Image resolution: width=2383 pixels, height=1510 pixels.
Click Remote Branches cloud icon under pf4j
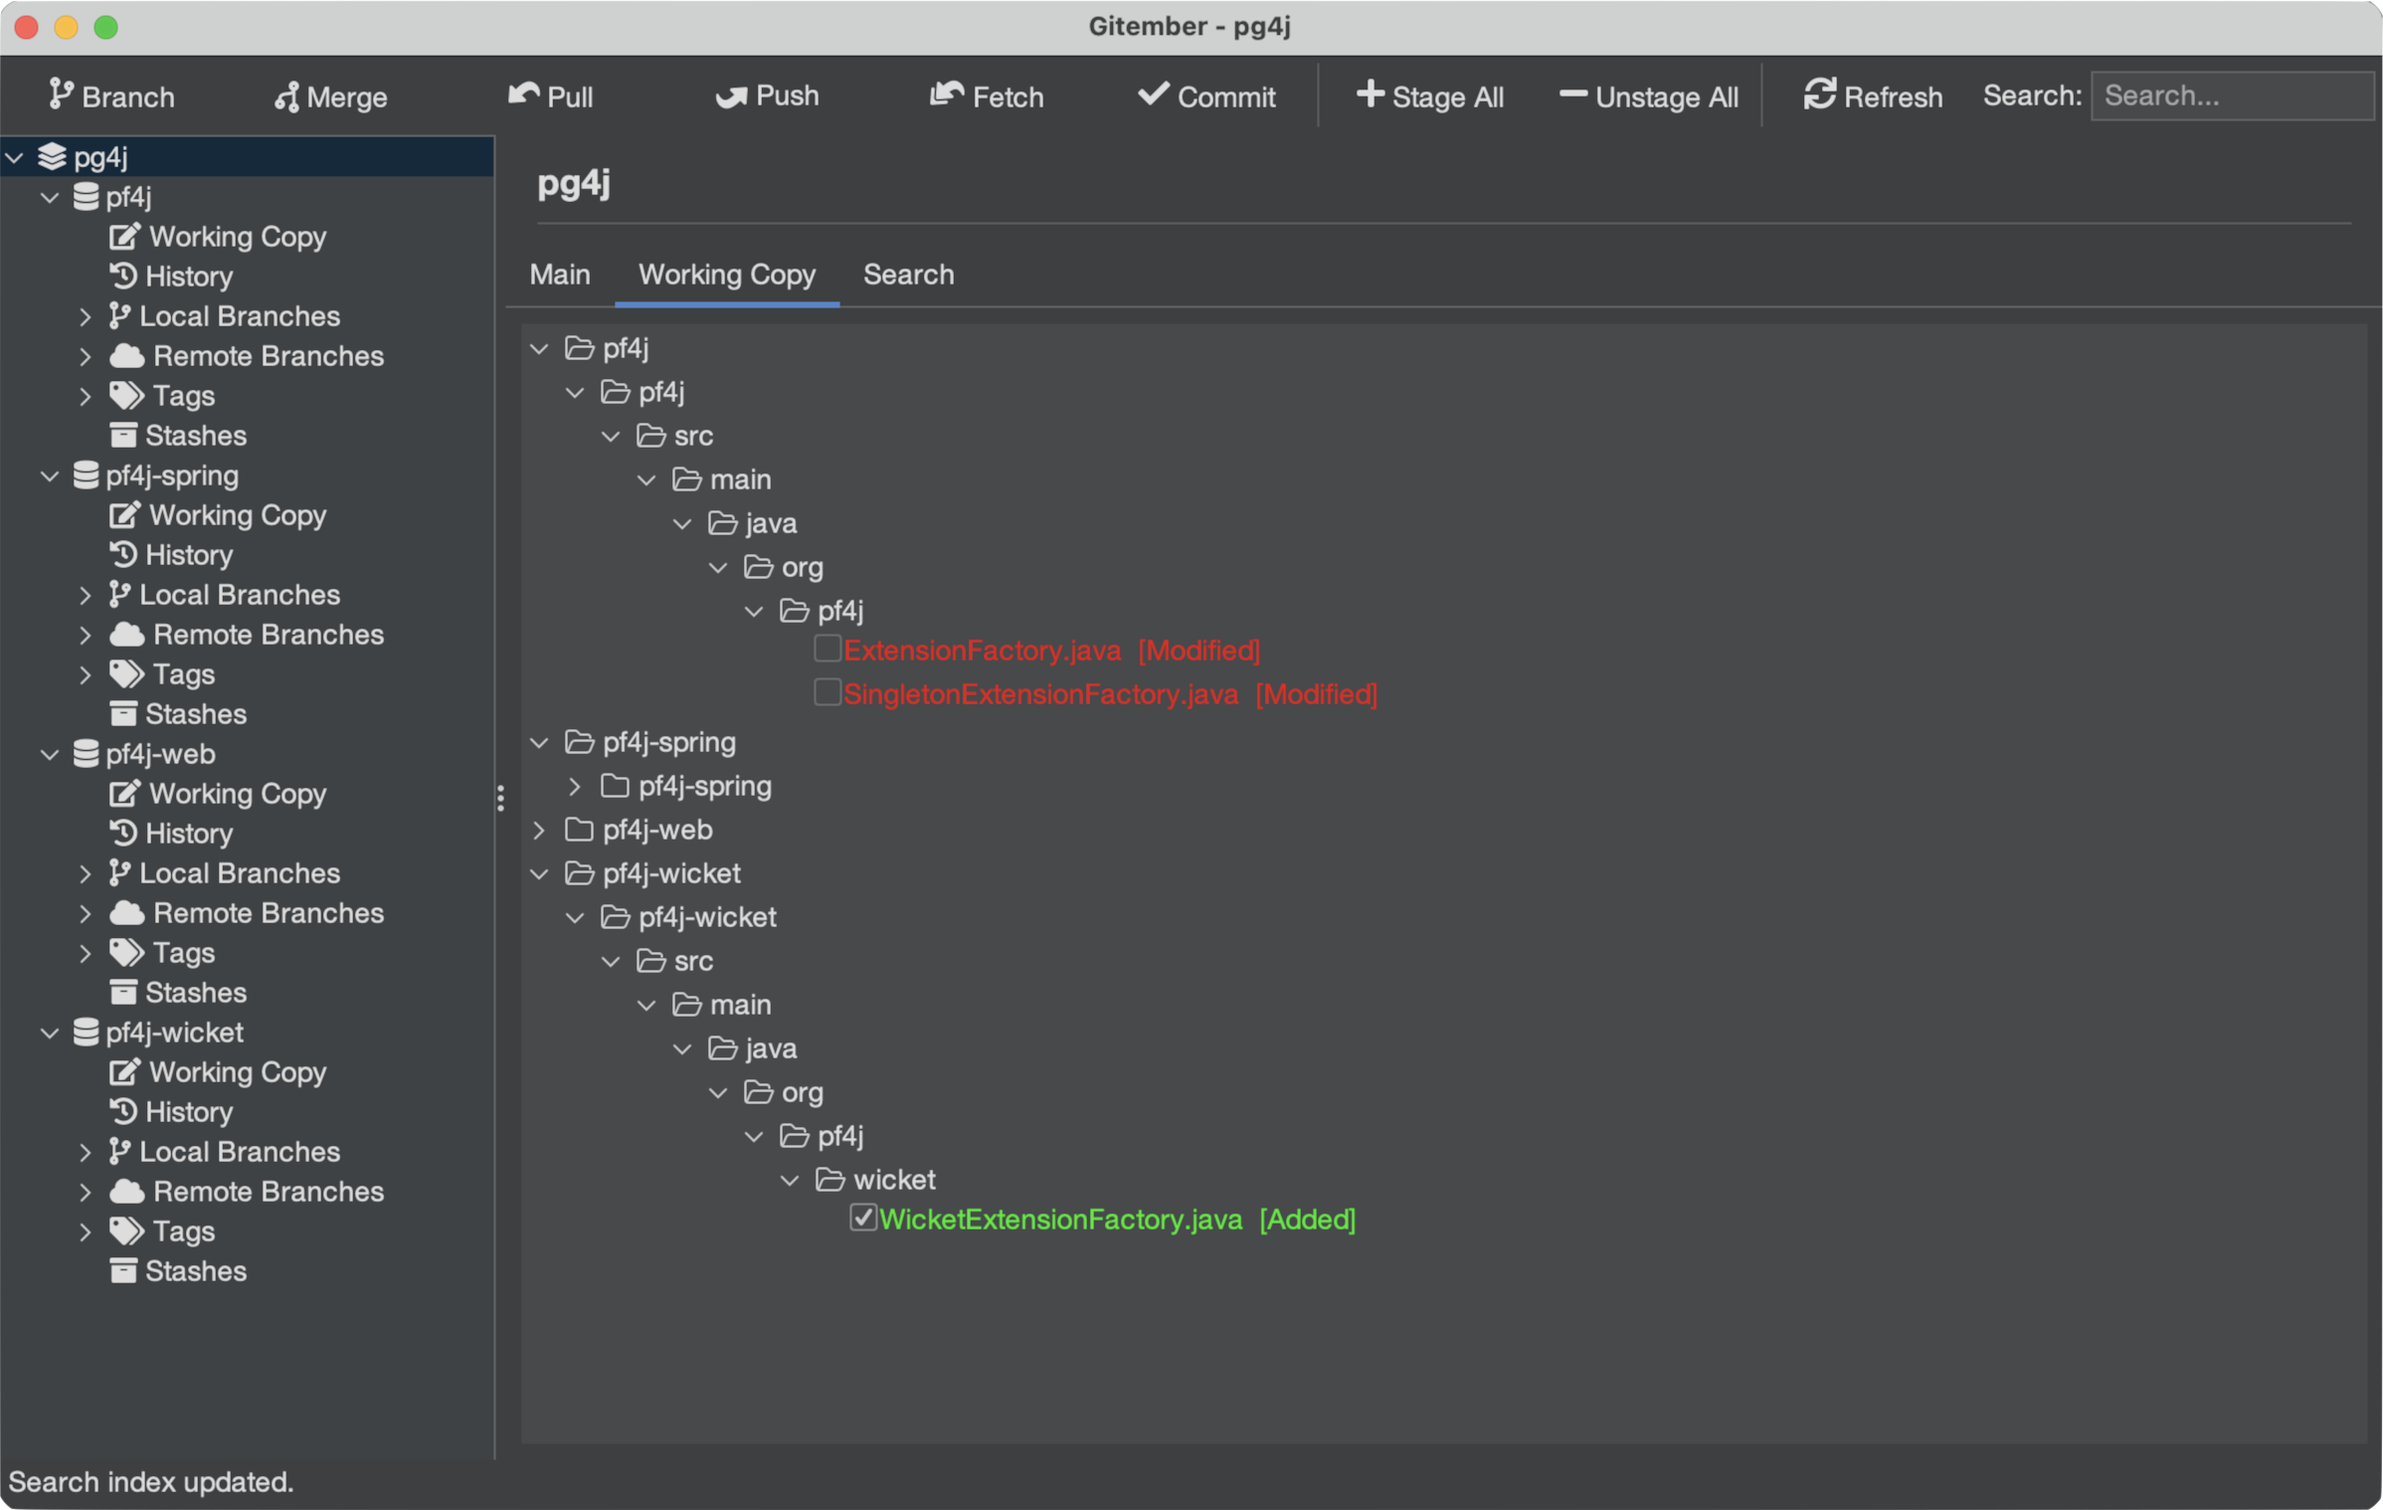coord(126,356)
